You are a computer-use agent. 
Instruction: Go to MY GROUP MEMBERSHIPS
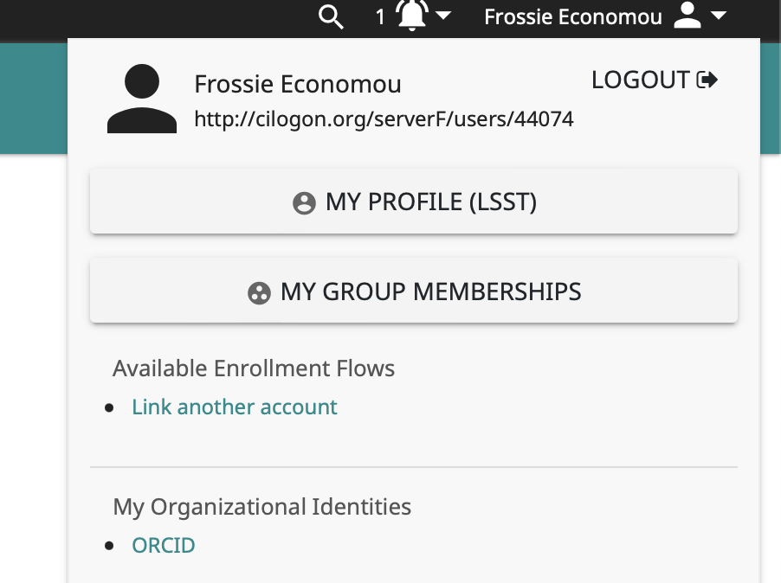pyautogui.click(x=414, y=292)
